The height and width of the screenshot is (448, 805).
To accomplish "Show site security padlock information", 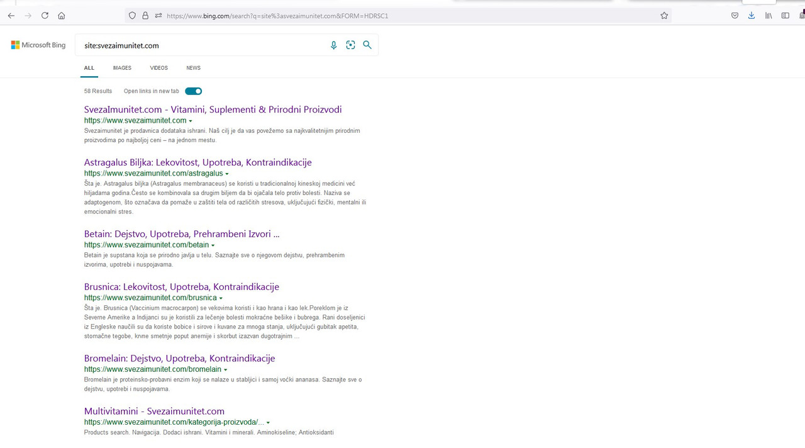I will (x=145, y=16).
